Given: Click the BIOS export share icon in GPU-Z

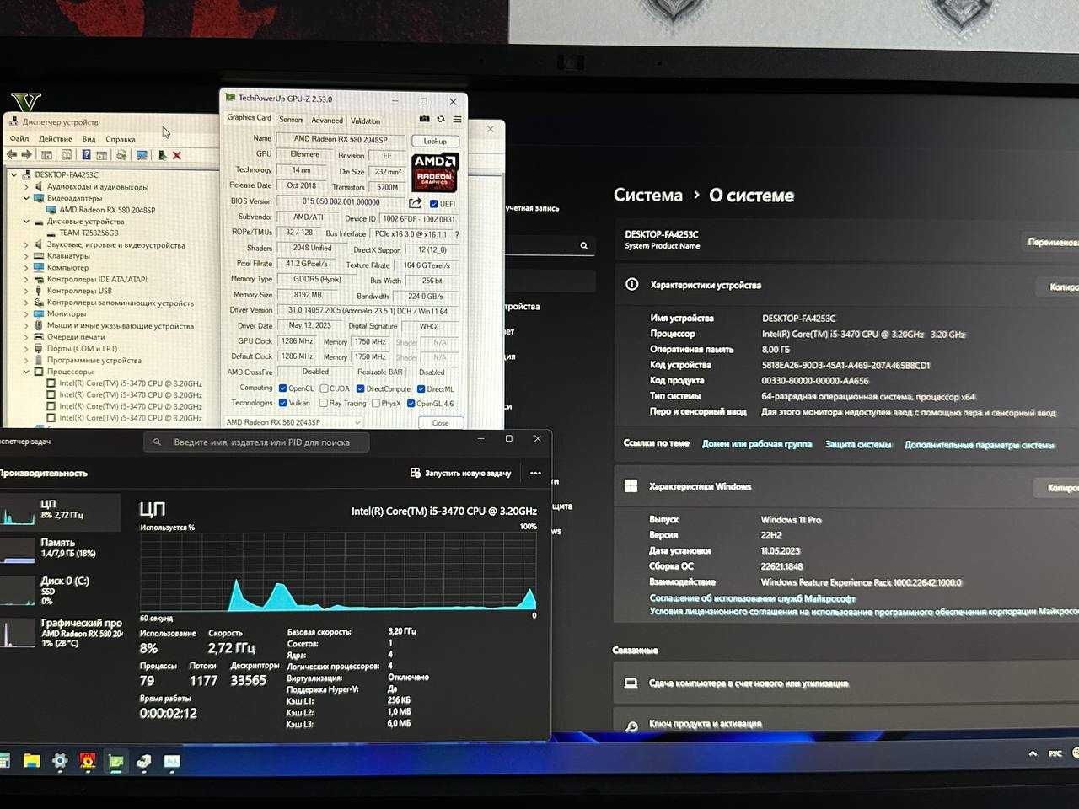Looking at the screenshot, I should 415,203.
